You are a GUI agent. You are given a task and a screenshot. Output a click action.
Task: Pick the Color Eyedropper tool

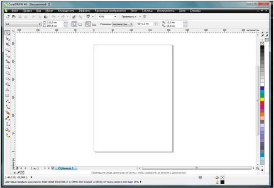7,118
